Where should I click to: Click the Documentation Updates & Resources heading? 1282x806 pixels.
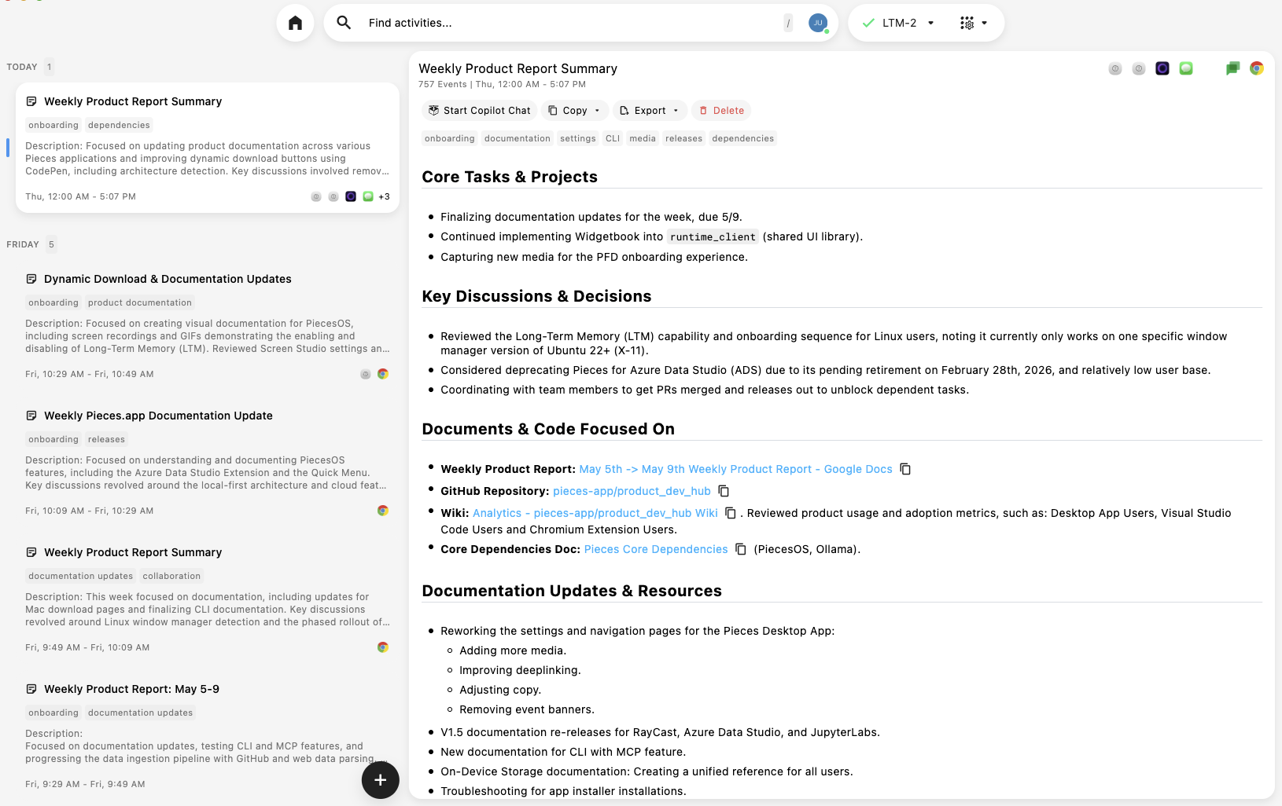[x=572, y=591]
